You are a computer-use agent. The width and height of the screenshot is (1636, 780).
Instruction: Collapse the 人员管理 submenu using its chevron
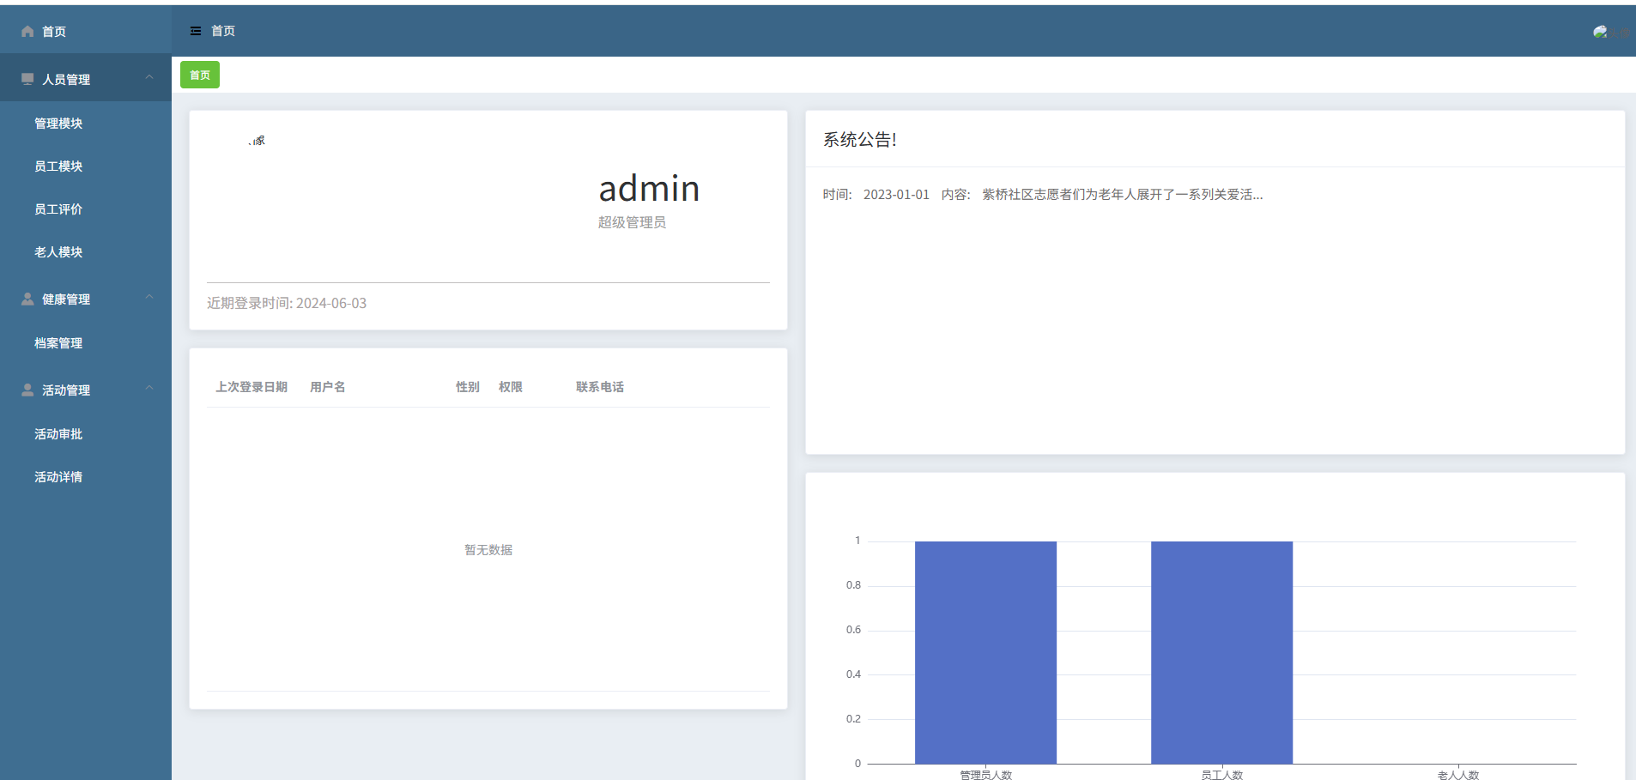149,78
